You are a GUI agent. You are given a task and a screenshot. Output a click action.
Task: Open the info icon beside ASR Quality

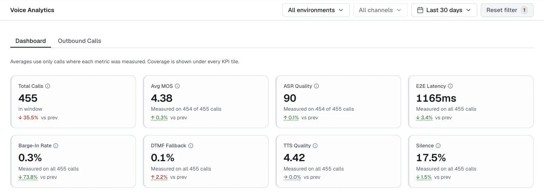coord(317,86)
